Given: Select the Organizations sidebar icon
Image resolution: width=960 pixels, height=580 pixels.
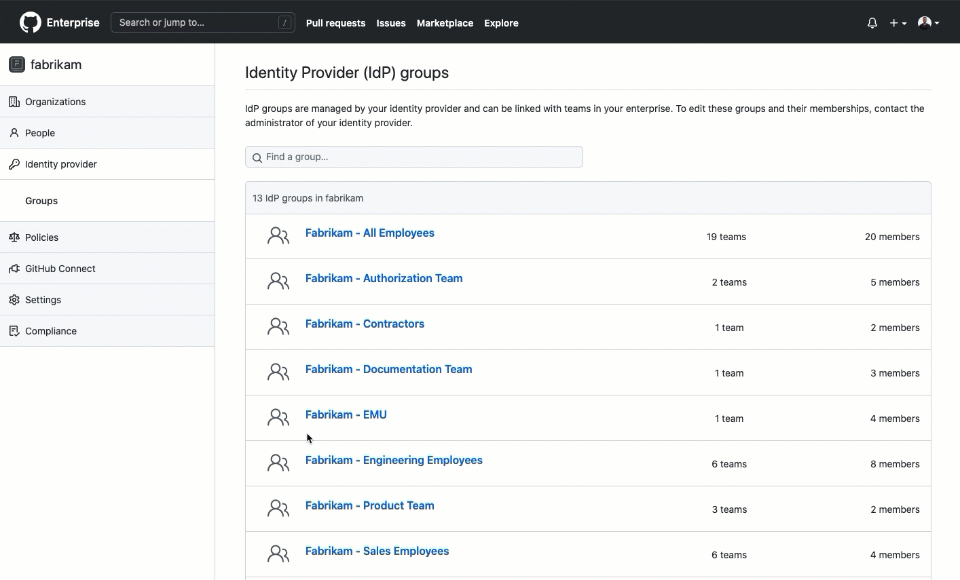Looking at the screenshot, I should [x=14, y=101].
